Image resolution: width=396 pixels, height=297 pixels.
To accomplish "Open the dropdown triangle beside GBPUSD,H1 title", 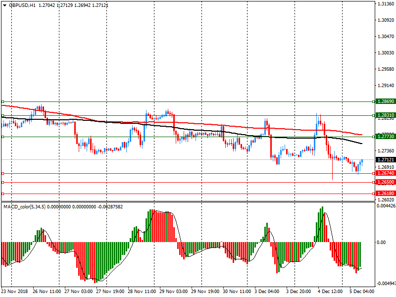I will (x=4, y=5).
